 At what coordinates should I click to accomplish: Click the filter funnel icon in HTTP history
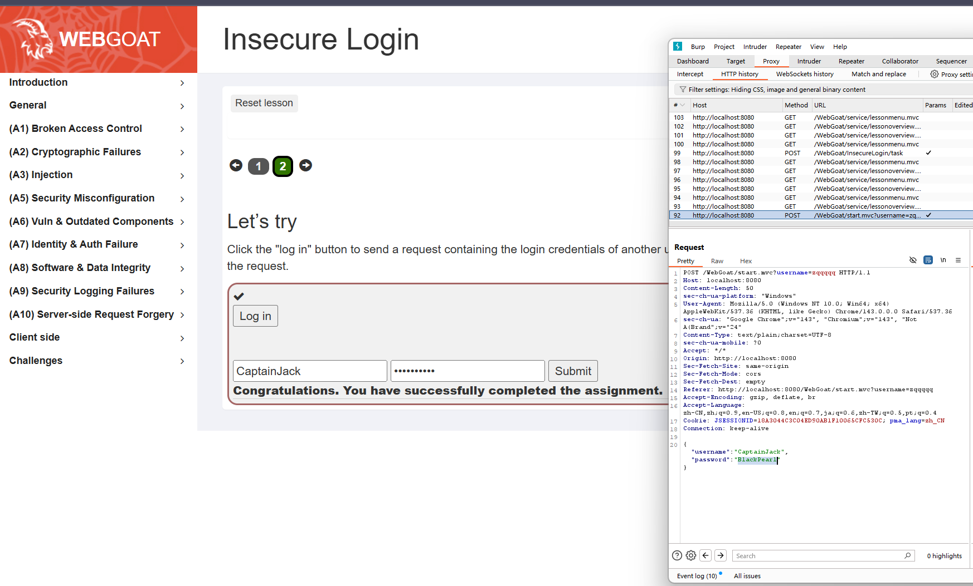pyautogui.click(x=683, y=90)
